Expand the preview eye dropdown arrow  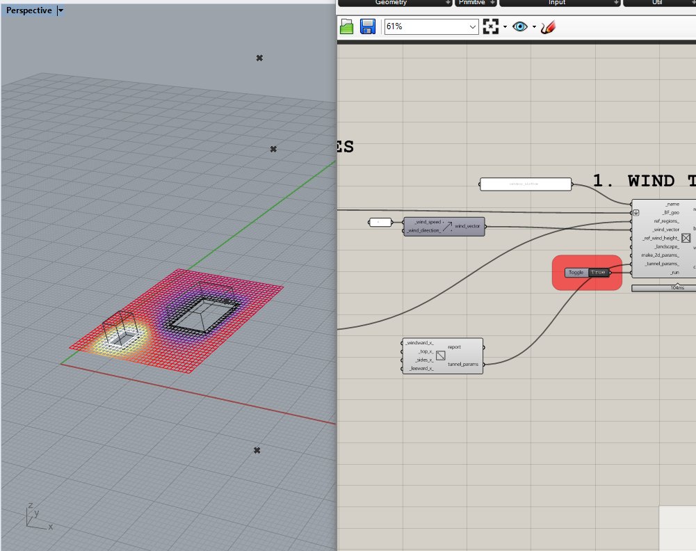coord(534,27)
